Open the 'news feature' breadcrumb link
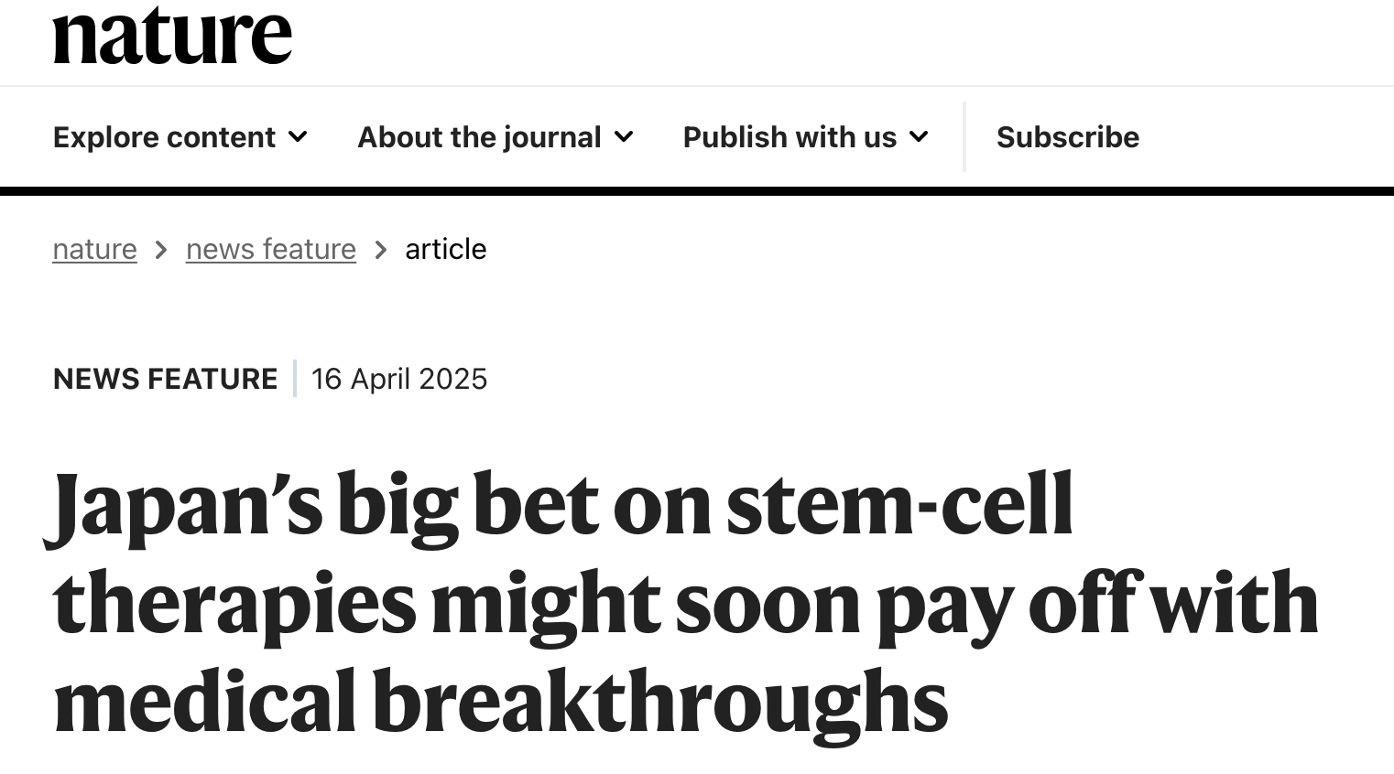1394x774 pixels. [x=270, y=249]
